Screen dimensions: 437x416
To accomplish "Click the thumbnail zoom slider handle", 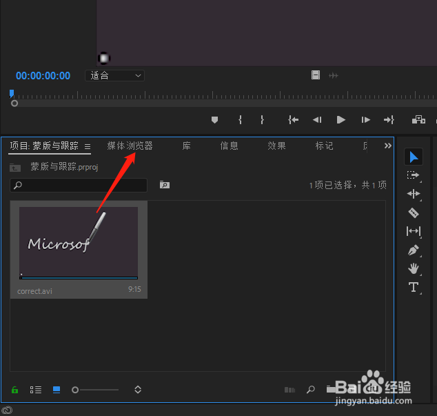I will click(x=75, y=390).
